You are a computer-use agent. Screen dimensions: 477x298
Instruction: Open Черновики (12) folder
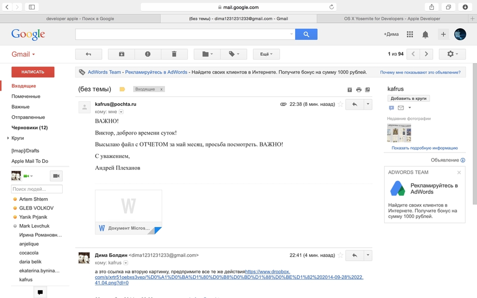[x=29, y=128]
